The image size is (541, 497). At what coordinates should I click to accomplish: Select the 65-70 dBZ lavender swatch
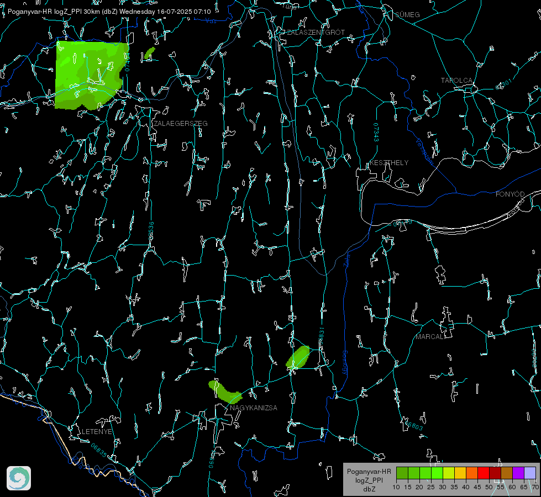tap(529, 473)
